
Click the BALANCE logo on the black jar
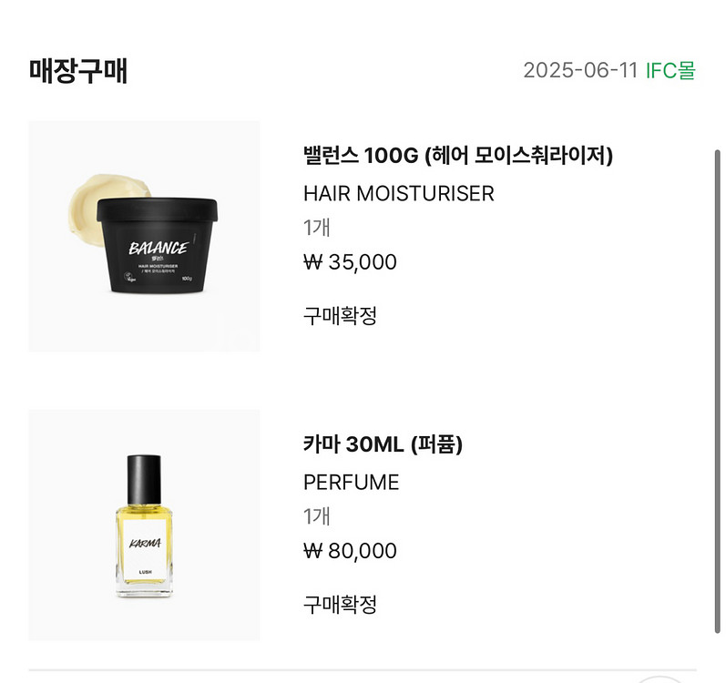(158, 247)
